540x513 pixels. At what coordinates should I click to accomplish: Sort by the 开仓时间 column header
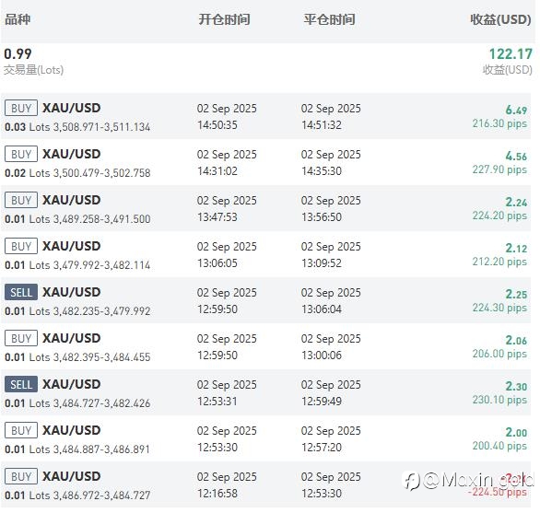click(x=224, y=19)
